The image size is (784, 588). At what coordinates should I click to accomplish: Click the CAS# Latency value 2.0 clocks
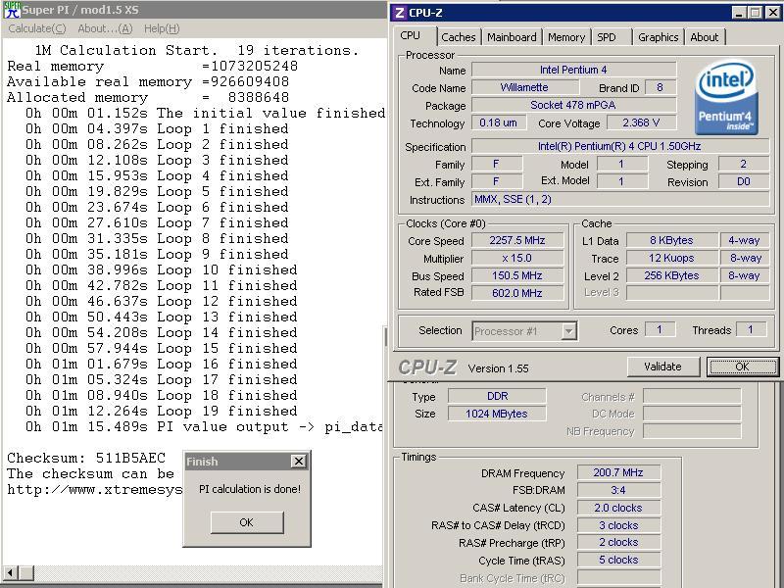[618, 508]
